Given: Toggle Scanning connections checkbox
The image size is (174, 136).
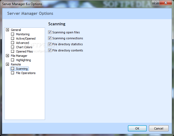Looking at the screenshot, I should coord(50,38).
